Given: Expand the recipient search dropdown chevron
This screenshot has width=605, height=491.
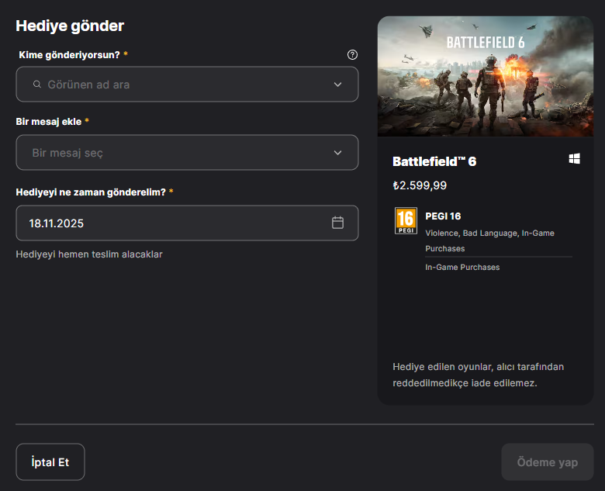Looking at the screenshot, I should (x=337, y=85).
